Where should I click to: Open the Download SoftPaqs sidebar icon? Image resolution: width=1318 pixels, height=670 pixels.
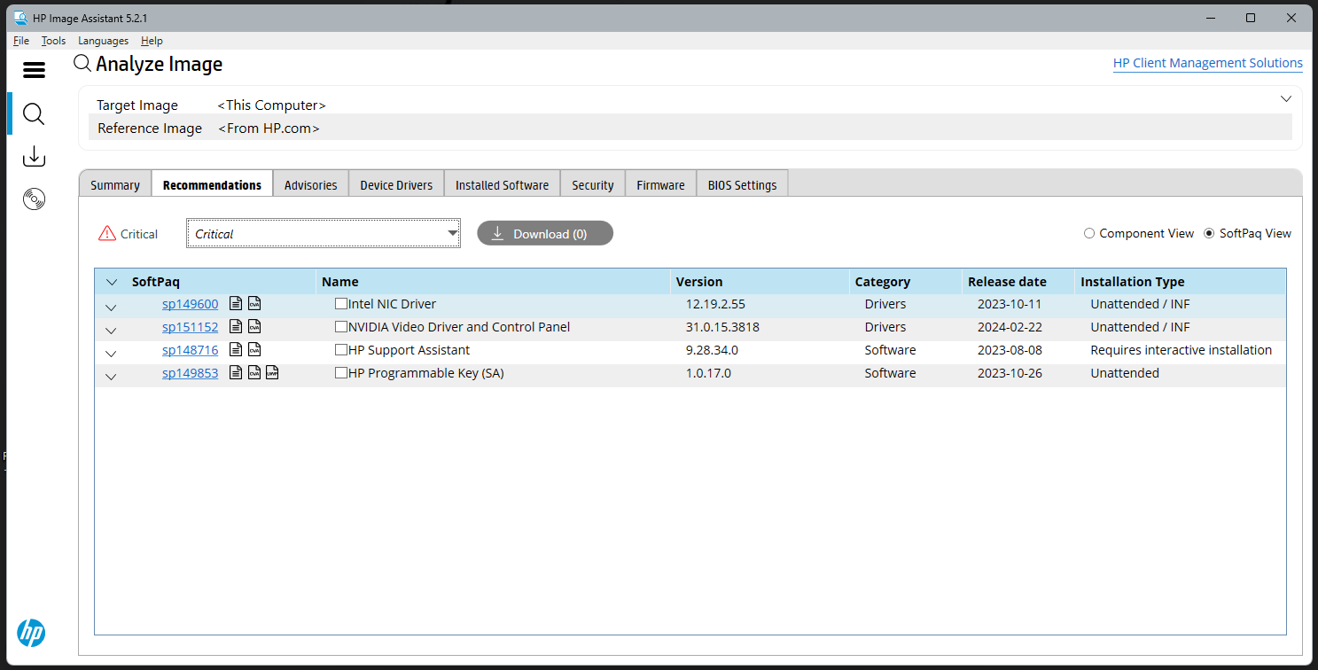click(34, 155)
